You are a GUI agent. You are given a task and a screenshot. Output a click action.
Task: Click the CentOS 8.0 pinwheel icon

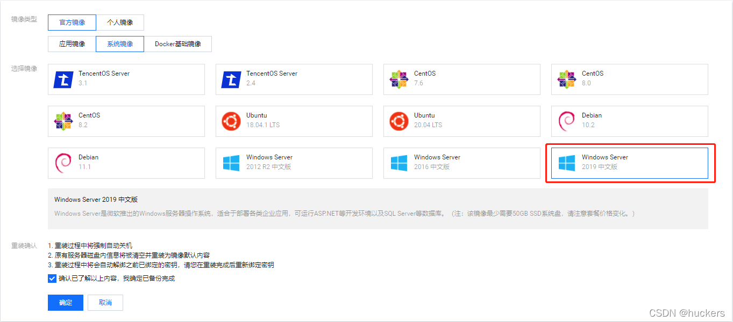coord(567,79)
